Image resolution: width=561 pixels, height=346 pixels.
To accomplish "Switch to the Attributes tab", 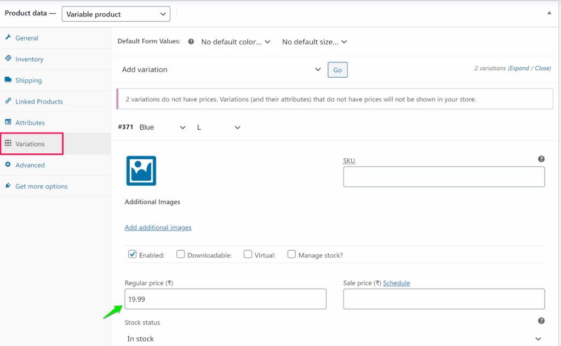I will pos(30,123).
